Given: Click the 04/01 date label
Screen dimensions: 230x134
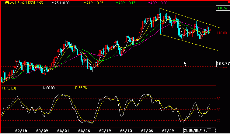Looking at the screenshot, I should [63, 131].
